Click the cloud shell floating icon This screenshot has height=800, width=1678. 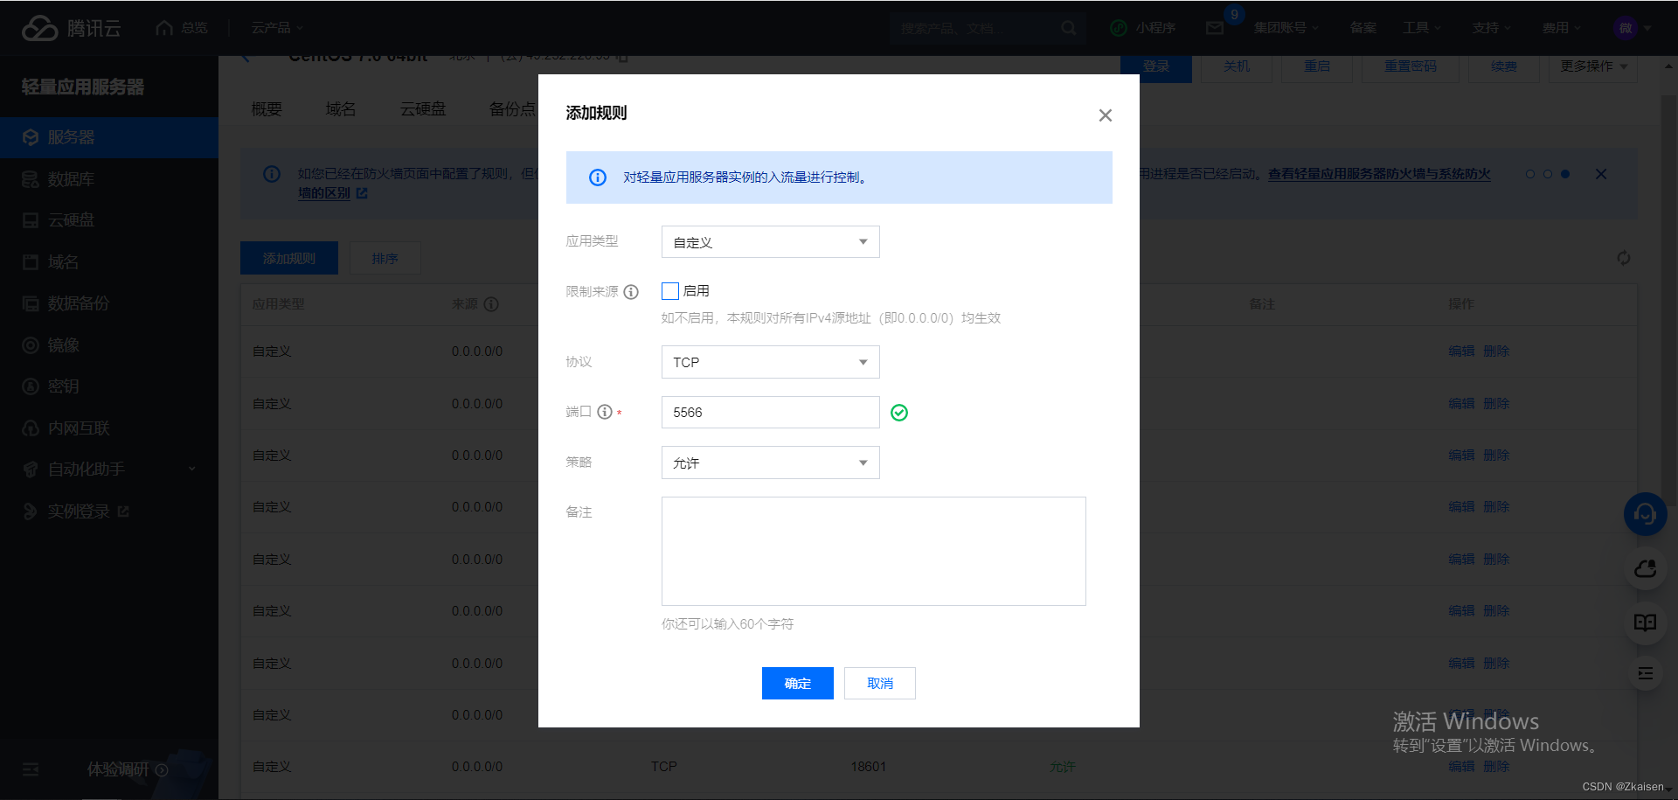(1646, 569)
